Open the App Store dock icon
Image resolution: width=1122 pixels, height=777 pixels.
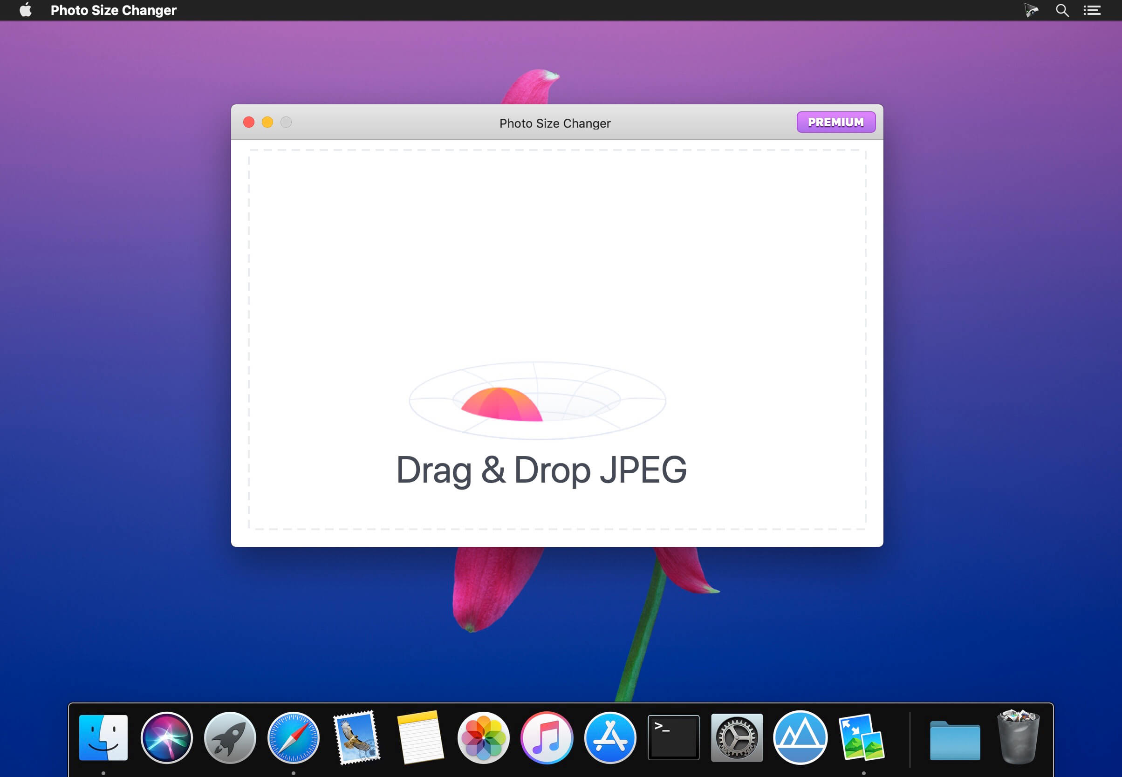[610, 737]
